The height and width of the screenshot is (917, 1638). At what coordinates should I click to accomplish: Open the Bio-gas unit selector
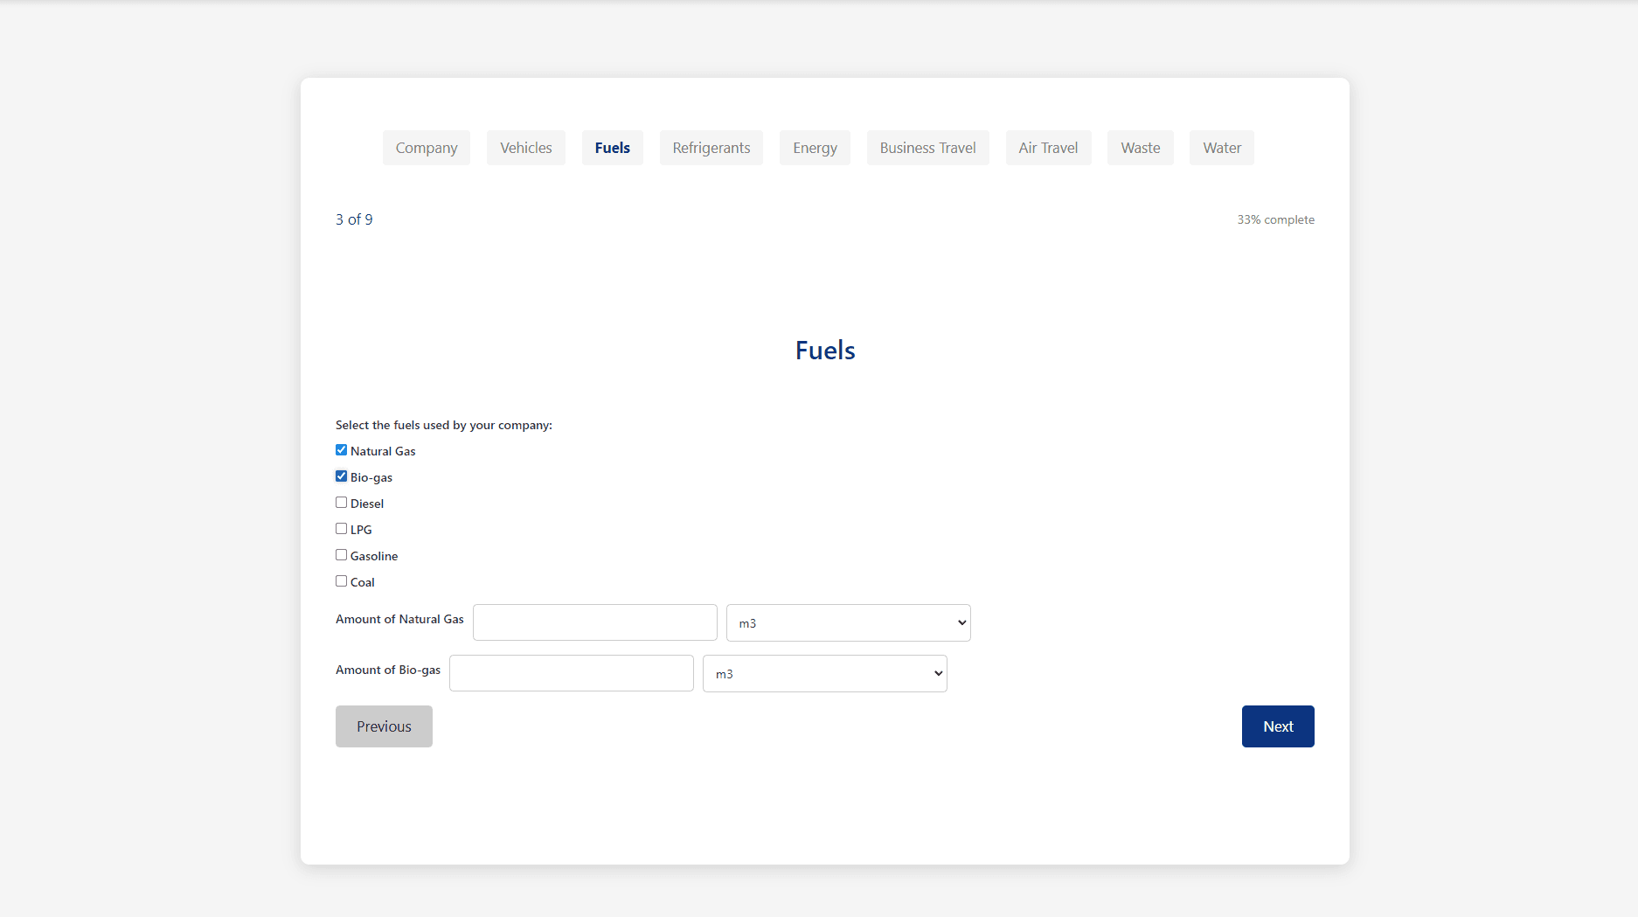pos(824,673)
